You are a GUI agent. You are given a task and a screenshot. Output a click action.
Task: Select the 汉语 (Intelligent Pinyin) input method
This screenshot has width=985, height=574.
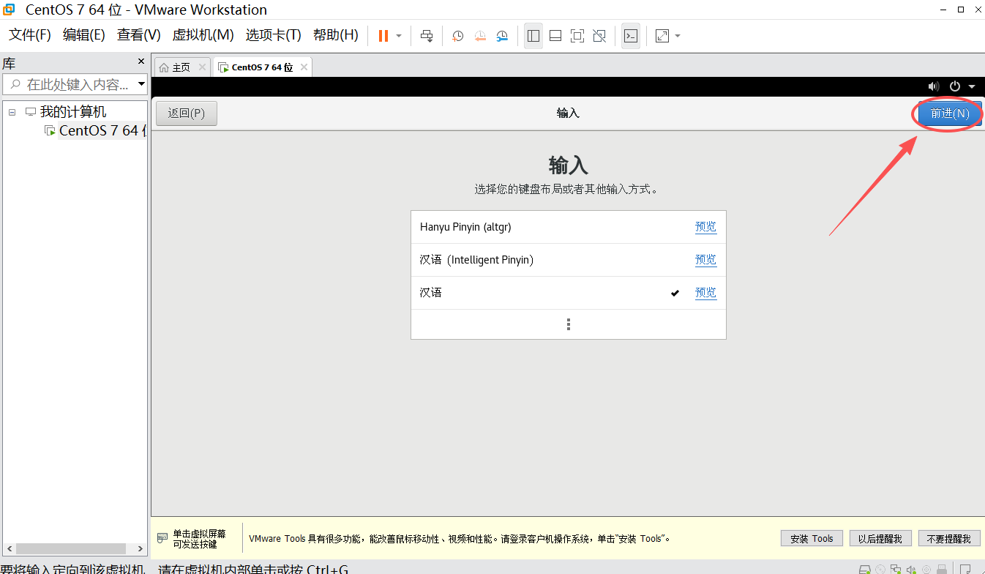[569, 260]
